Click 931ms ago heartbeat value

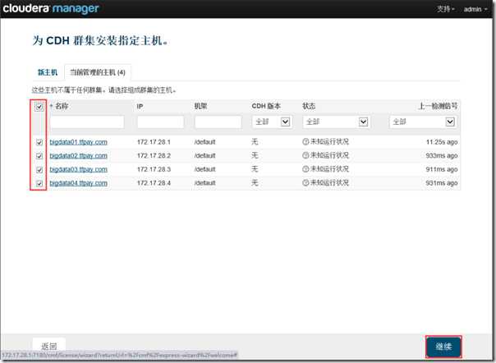(x=442, y=183)
